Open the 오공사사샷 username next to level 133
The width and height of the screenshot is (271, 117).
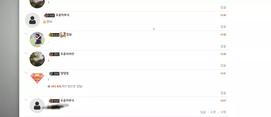pyautogui.click(x=67, y=54)
